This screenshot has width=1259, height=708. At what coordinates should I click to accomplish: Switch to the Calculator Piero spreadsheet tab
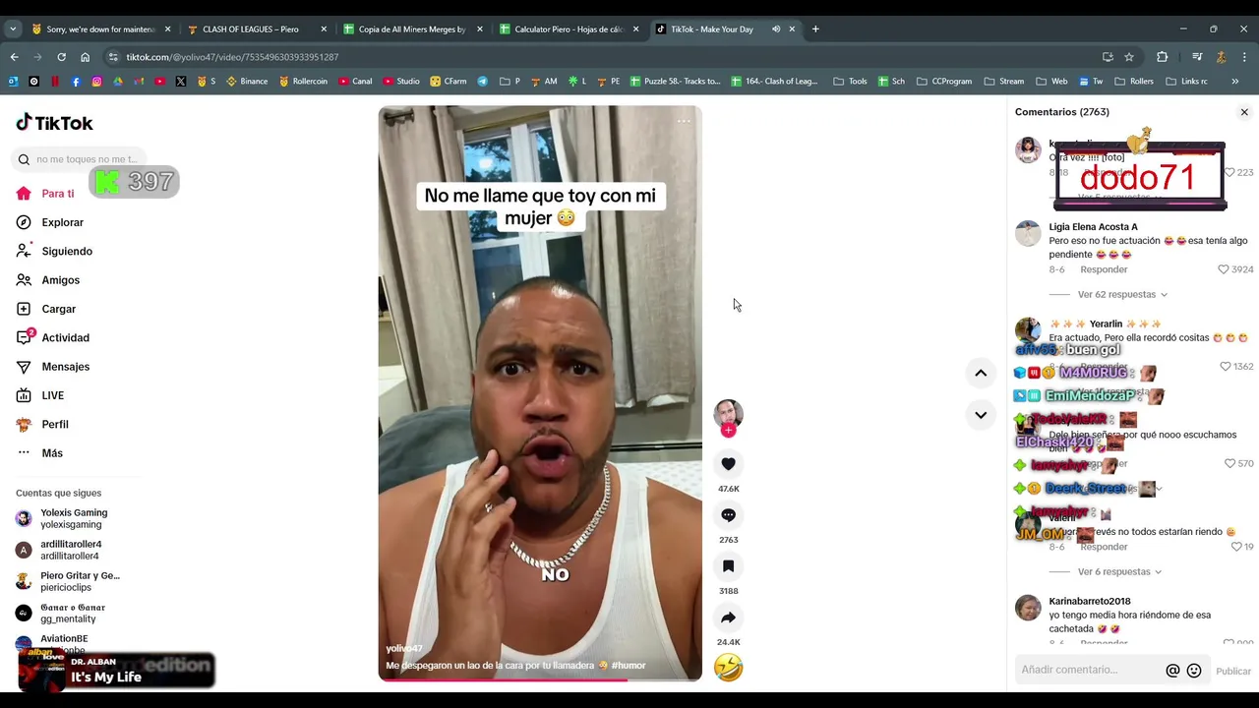coord(570,29)
